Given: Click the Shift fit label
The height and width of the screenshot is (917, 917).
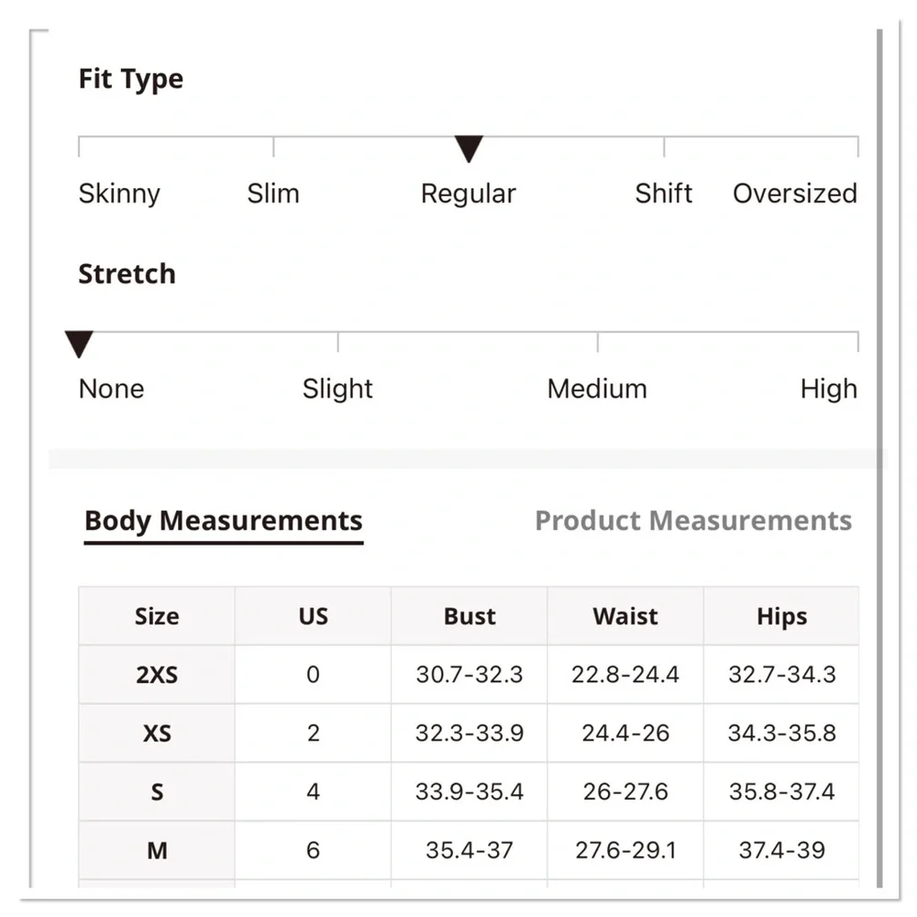Looking at the screenshot, I should [664, 193].
